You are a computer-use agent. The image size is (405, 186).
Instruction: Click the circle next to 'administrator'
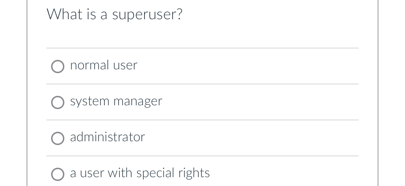pos(57,138)
